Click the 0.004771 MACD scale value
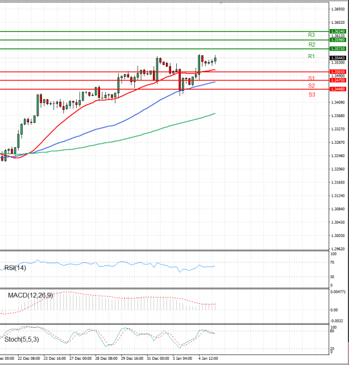 338,292
